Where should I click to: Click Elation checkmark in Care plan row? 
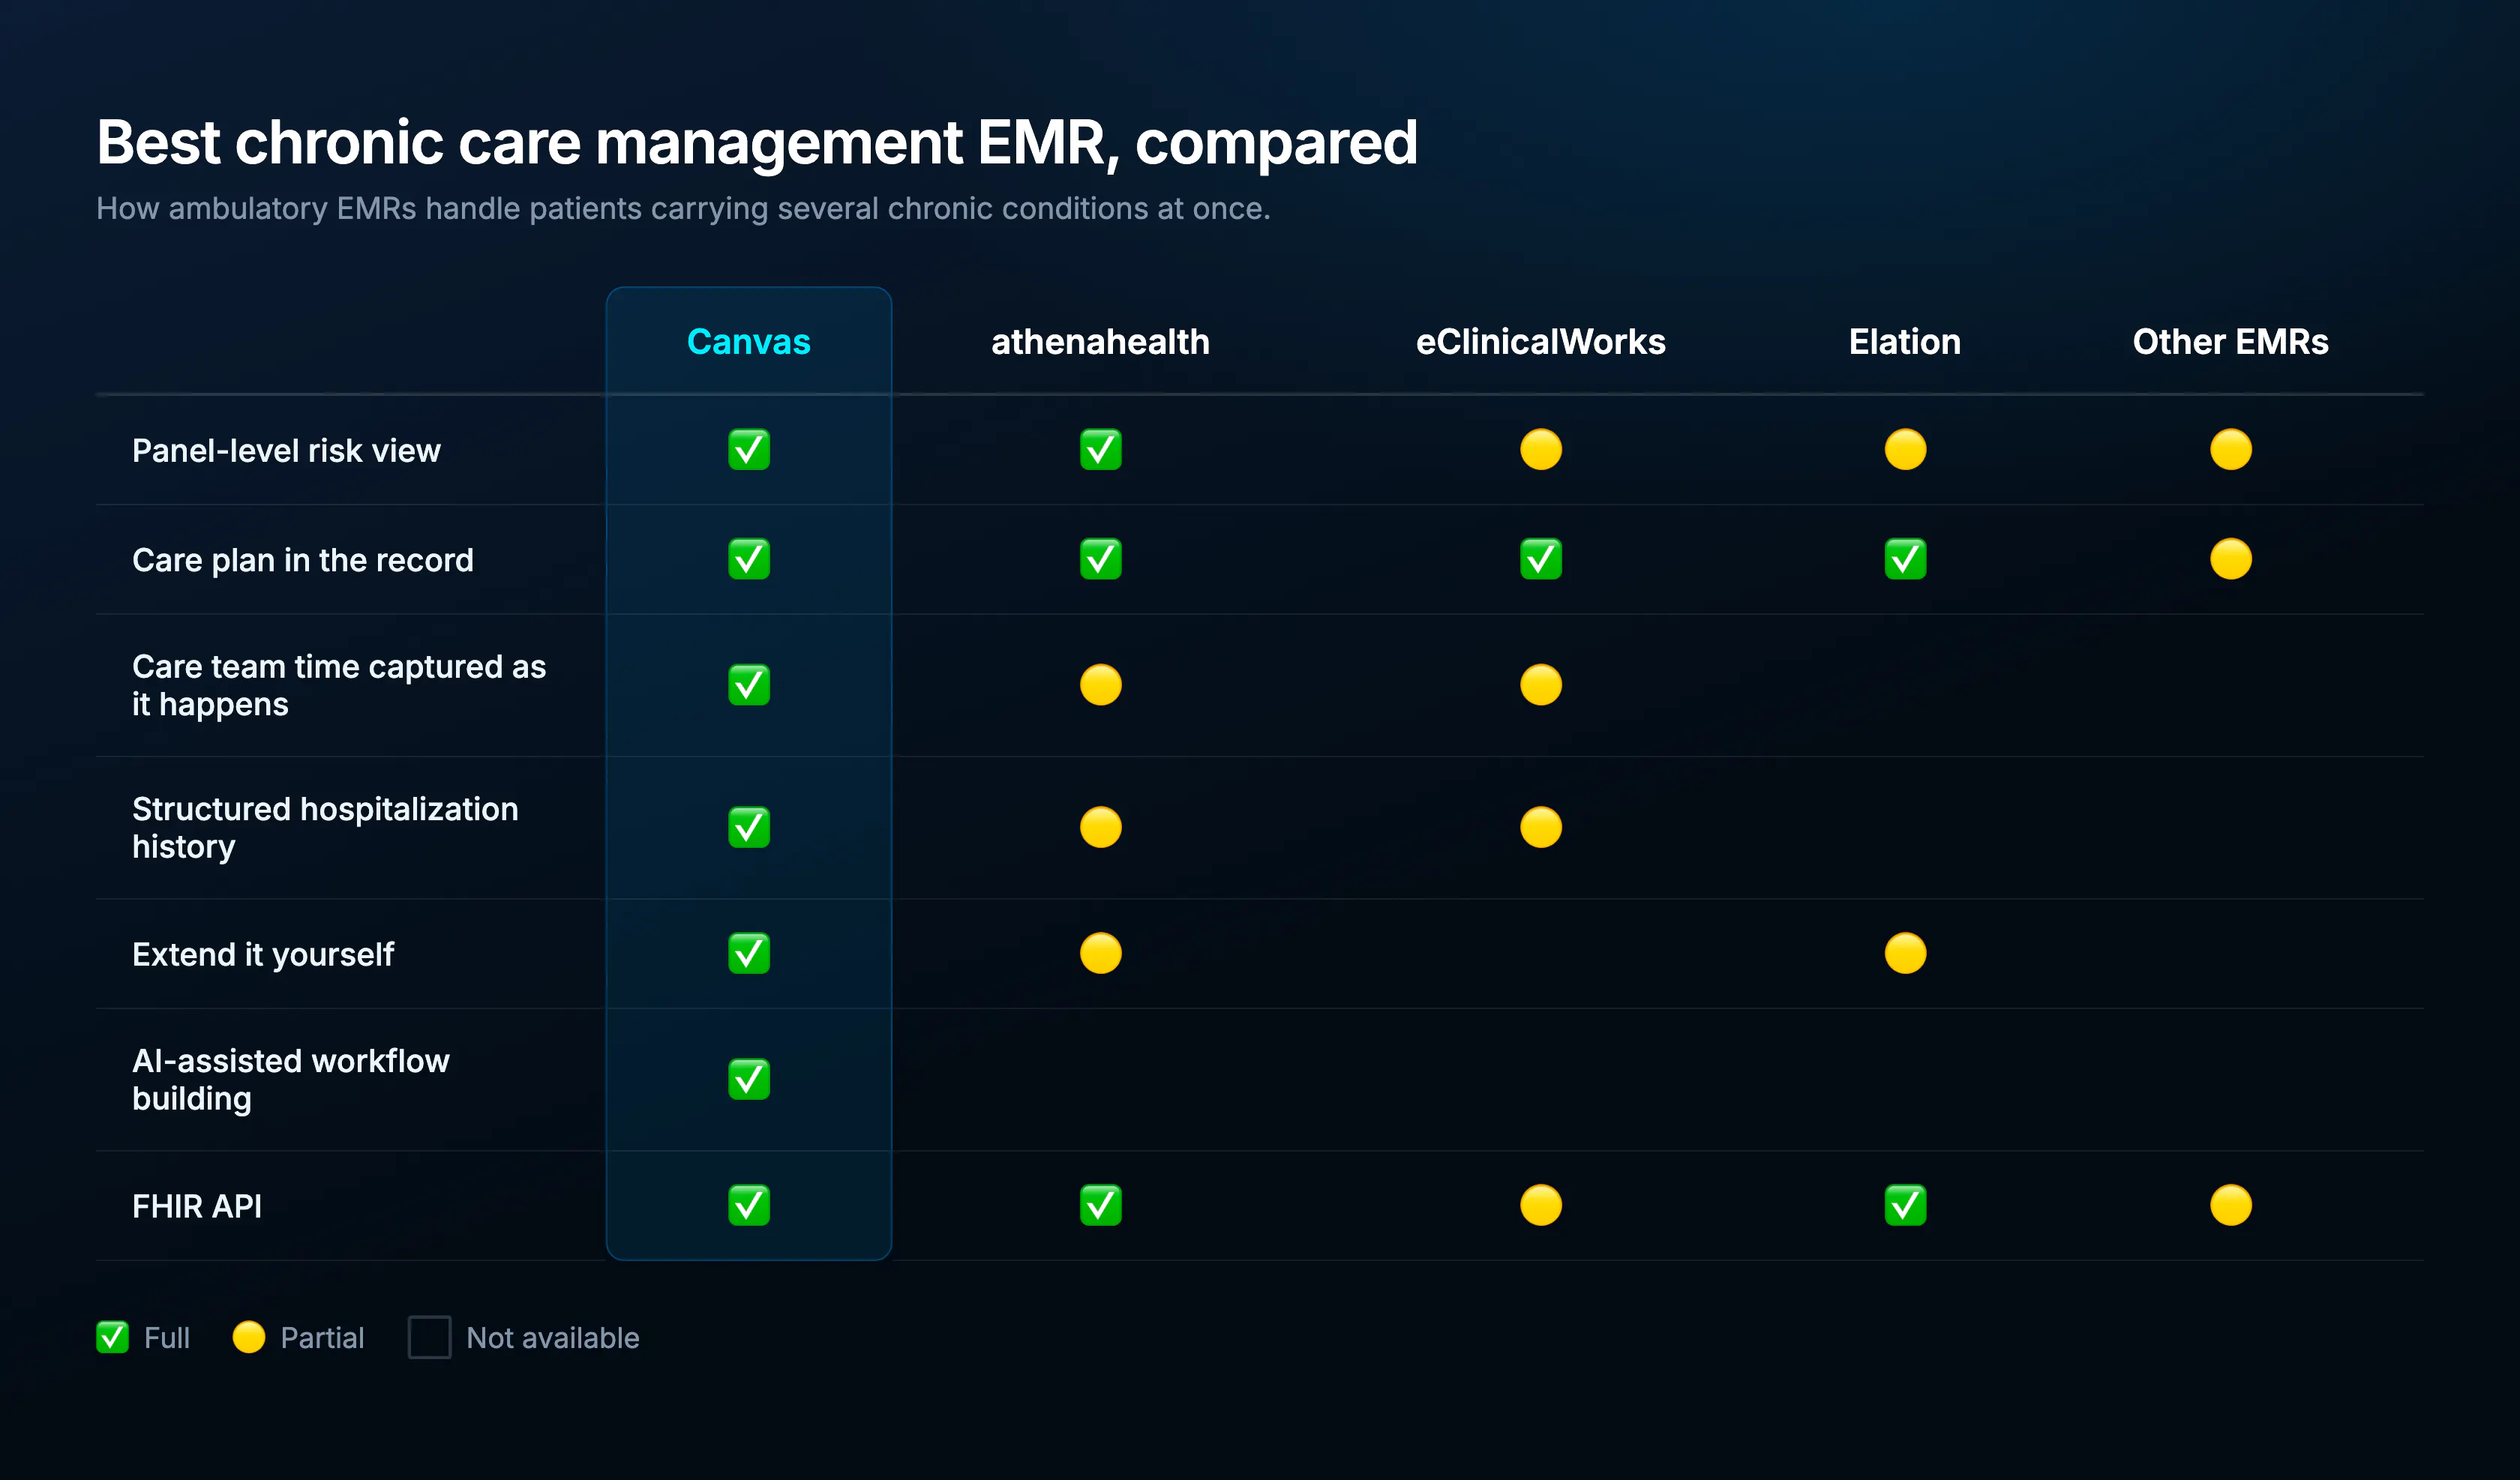[1905, 559]
